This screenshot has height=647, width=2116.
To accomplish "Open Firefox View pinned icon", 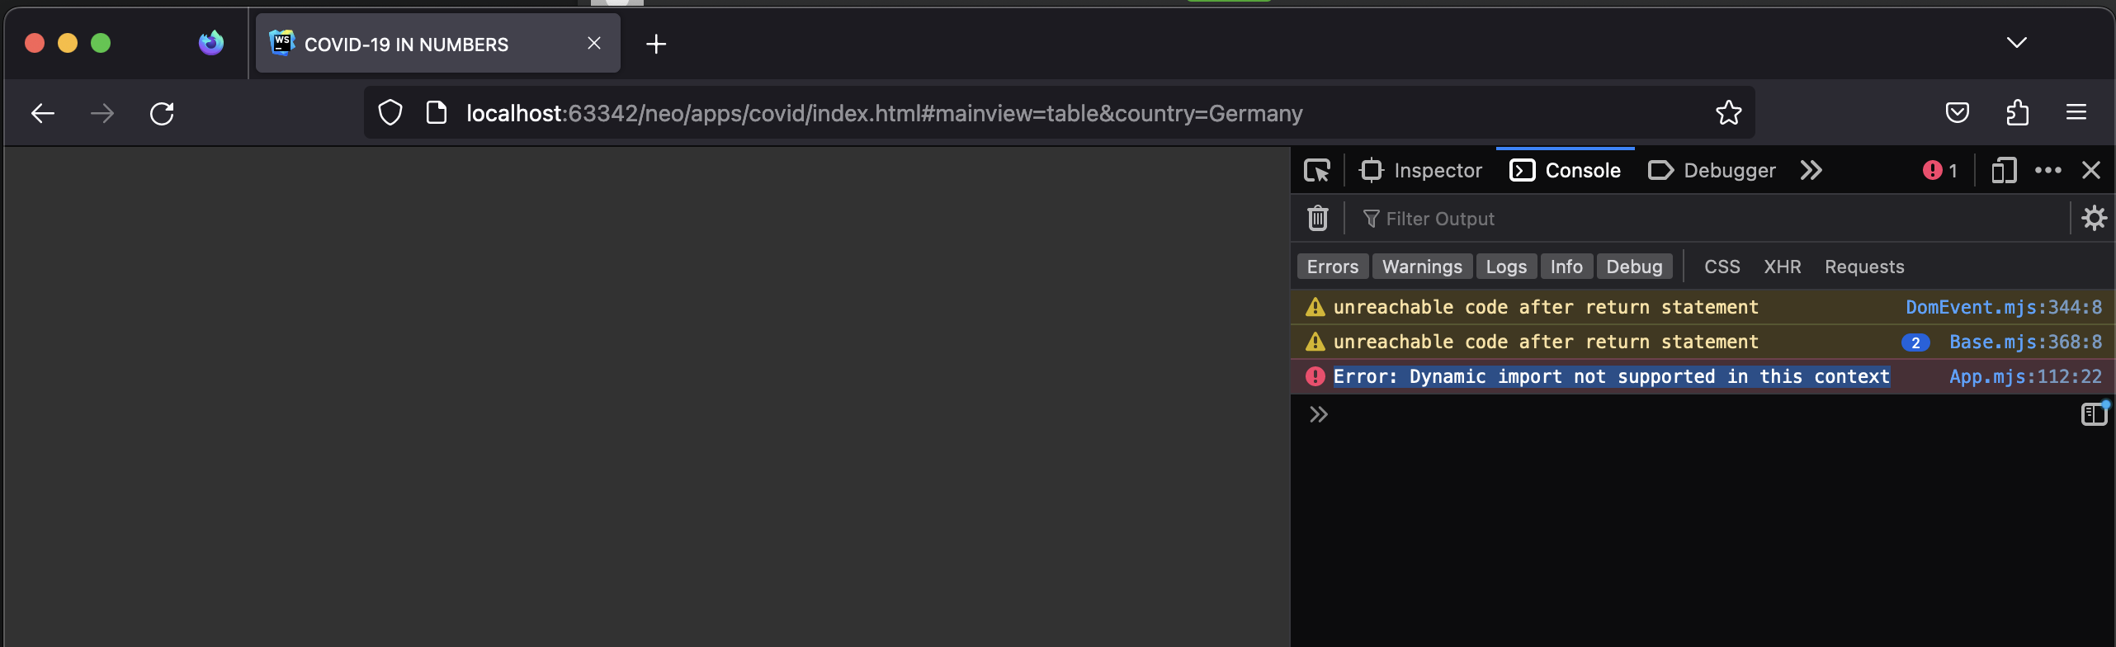I will tap(211, 43).
